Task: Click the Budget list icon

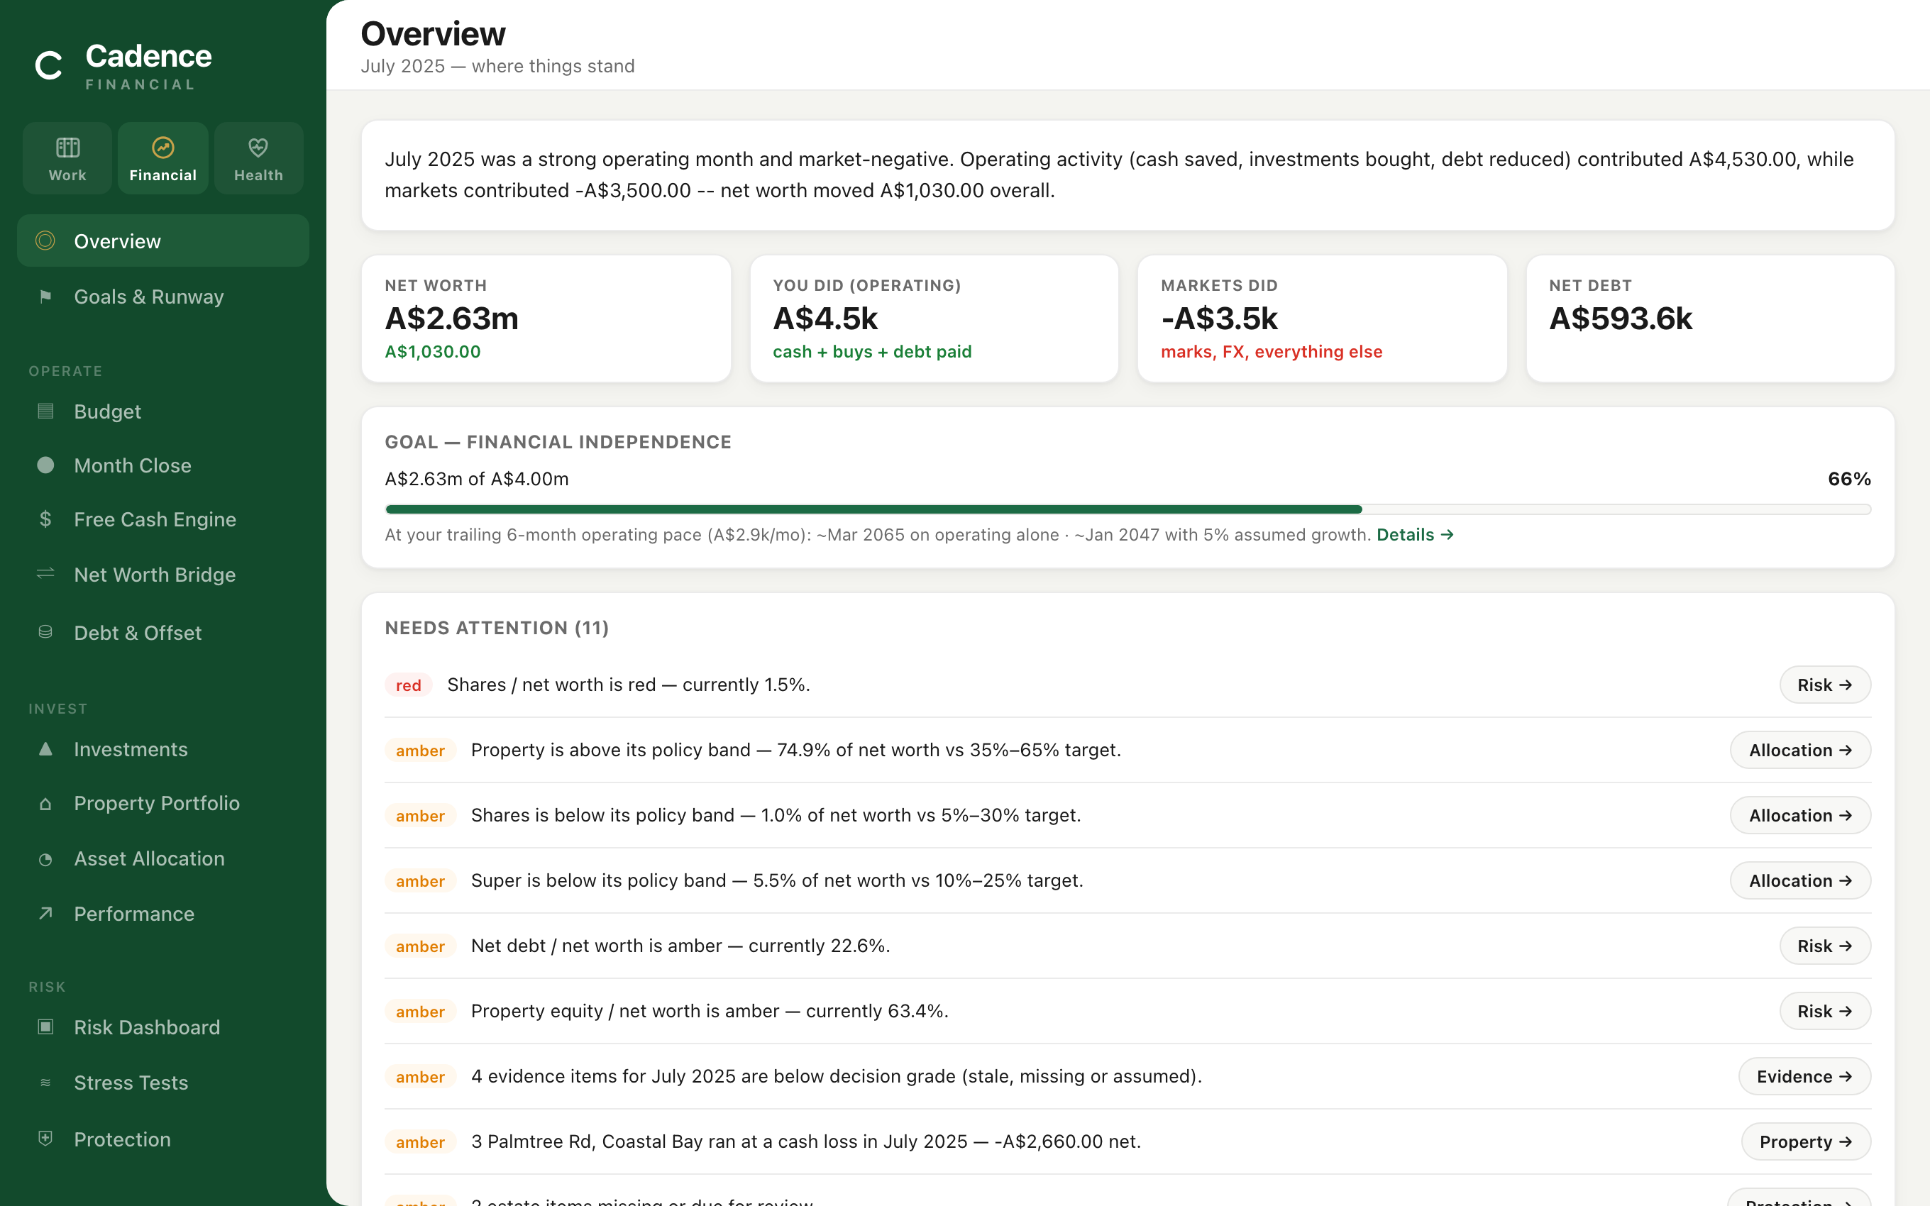Action: pos(45,411)
